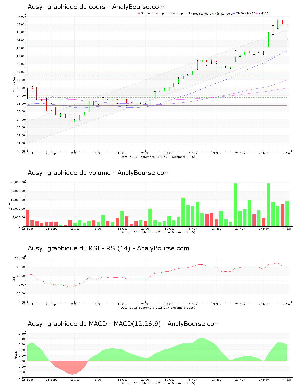
Task: Click the 0.50 value on MACD axis
Action: (22, 334)
